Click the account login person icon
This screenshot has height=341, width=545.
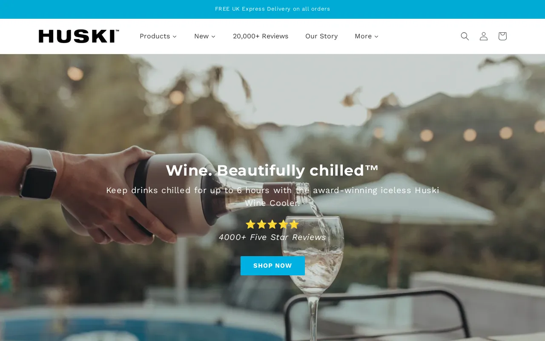483,36
